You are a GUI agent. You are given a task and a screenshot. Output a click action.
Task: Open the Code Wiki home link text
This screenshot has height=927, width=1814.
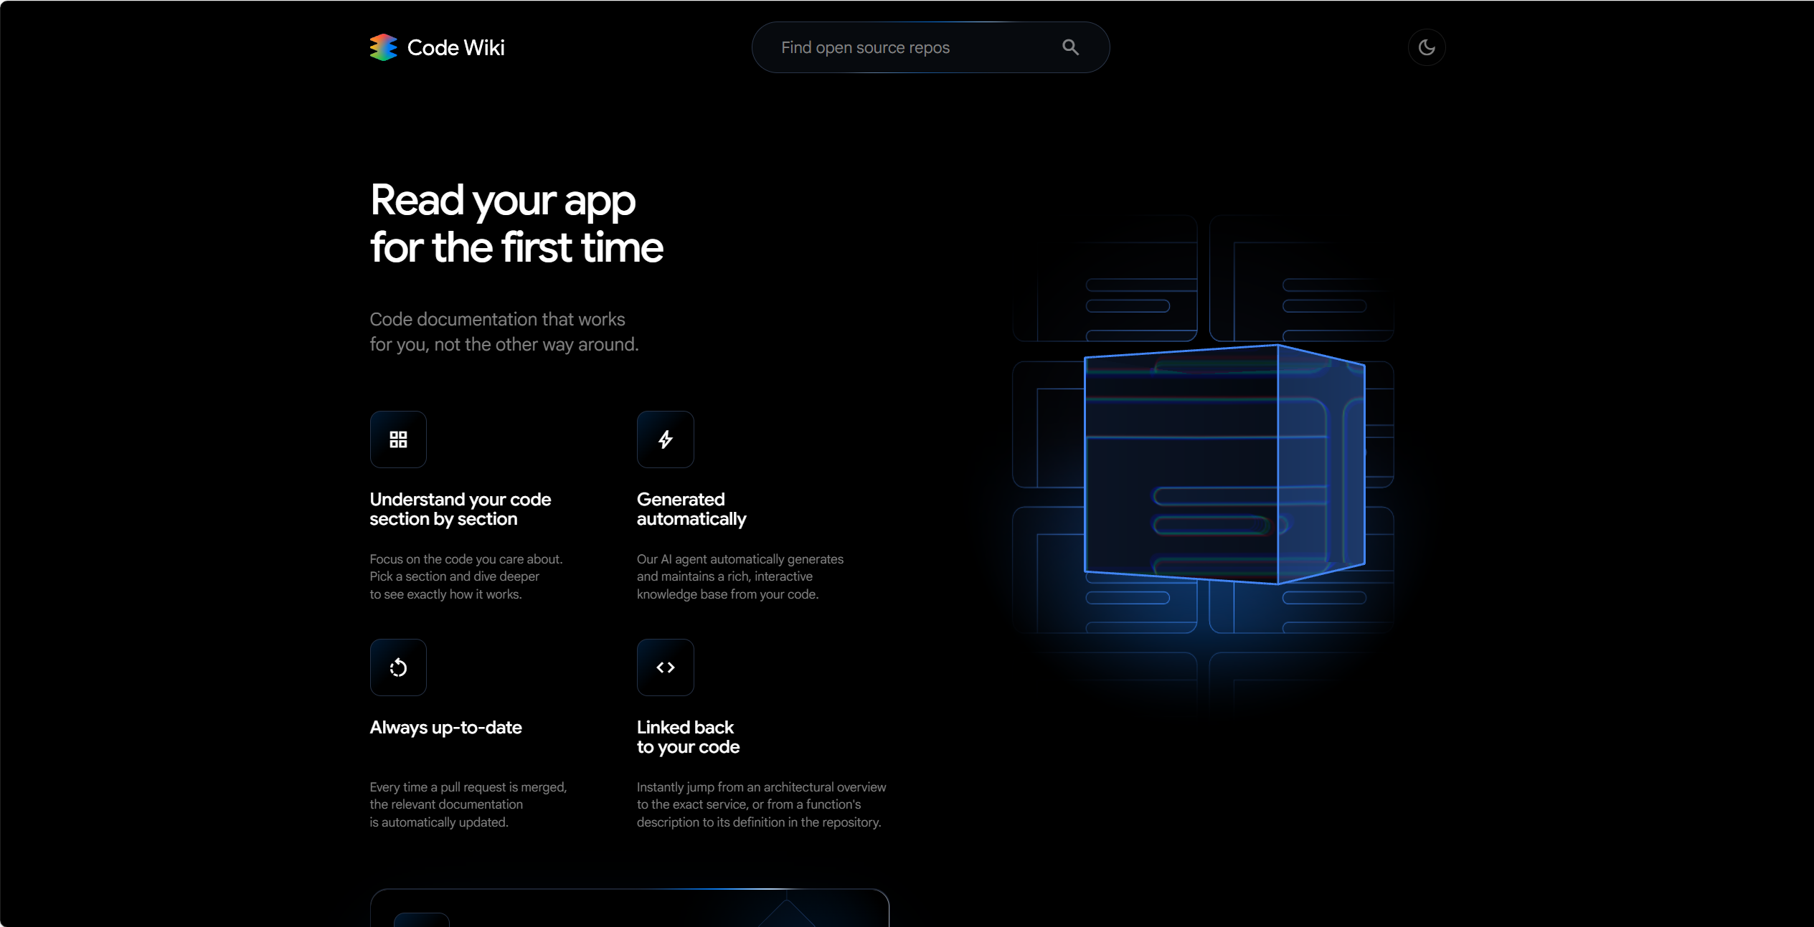point(455,47)
